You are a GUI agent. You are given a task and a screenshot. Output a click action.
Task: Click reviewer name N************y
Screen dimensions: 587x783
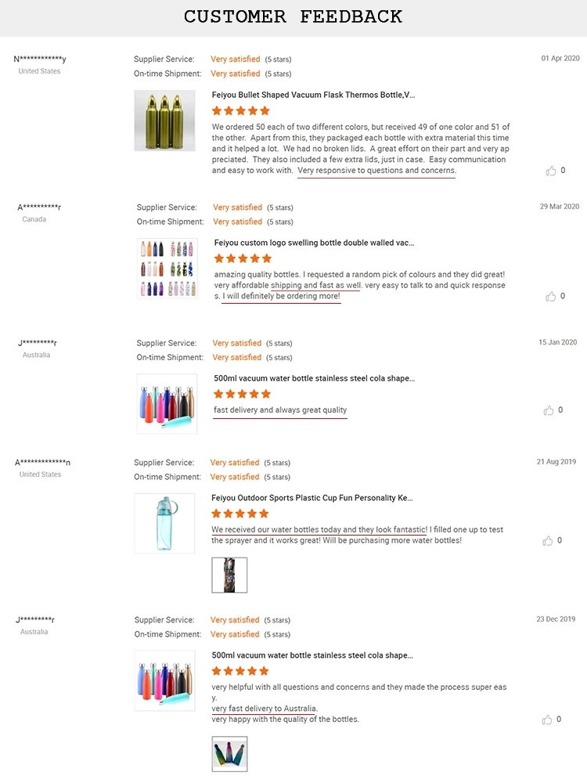tap(40, 60)
